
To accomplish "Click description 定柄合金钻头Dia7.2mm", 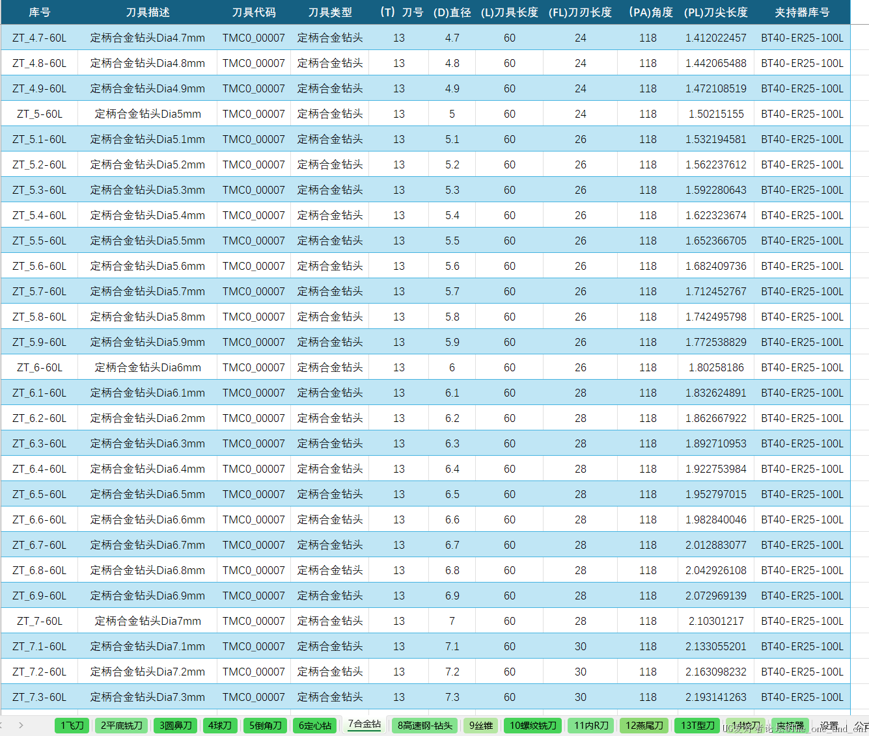I will 148,672.
